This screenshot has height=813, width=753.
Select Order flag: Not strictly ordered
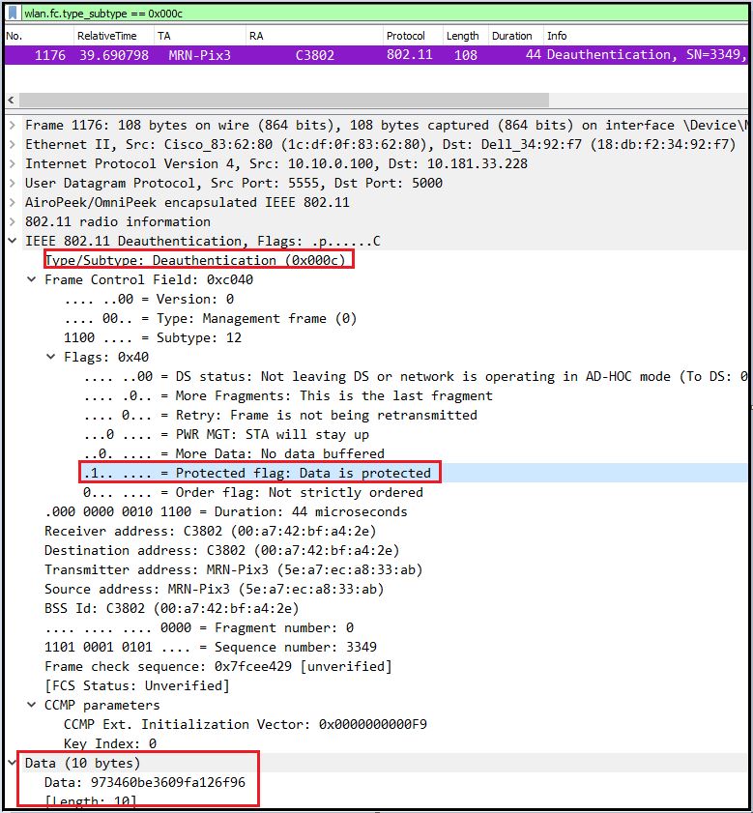pyautogui.click(x=253, y=492)
